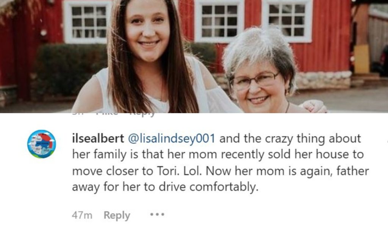Open ilsealbert's profile picture avatar
This screenshot has height=226, width=388.
41,144
